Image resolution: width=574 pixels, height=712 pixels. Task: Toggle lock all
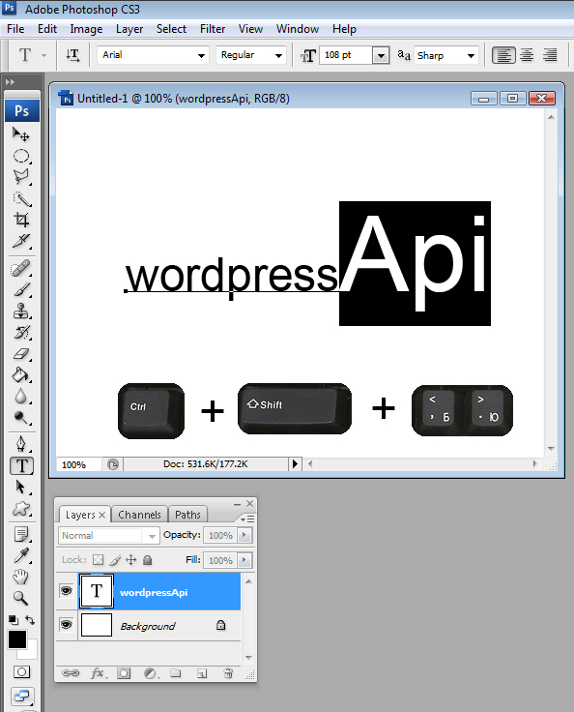coord(148,560)
